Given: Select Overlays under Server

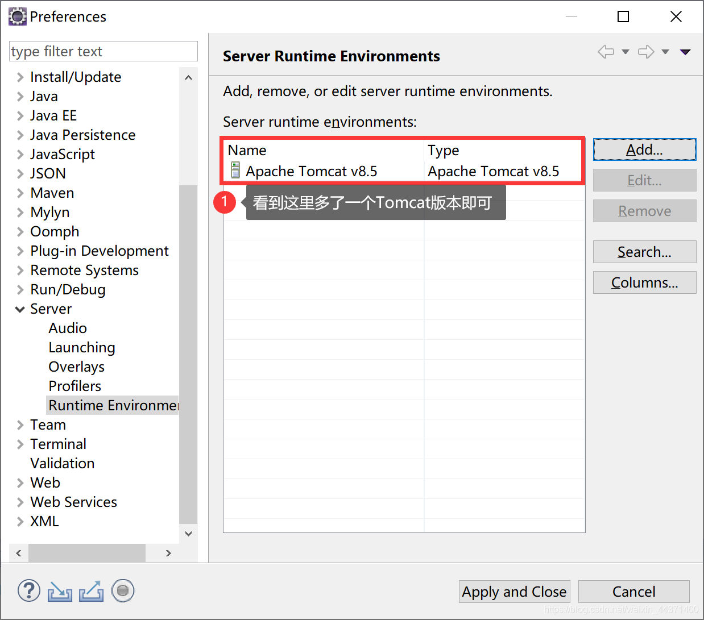Looking at the screenshot, I should [x=77, y=367].
